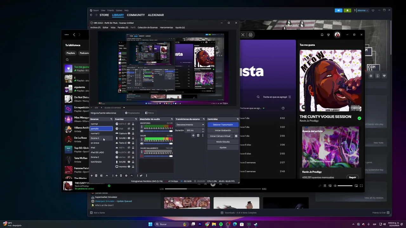Open Paneles menu in OBS
Viewport: 406px width, 228px height.
[123, 27]
